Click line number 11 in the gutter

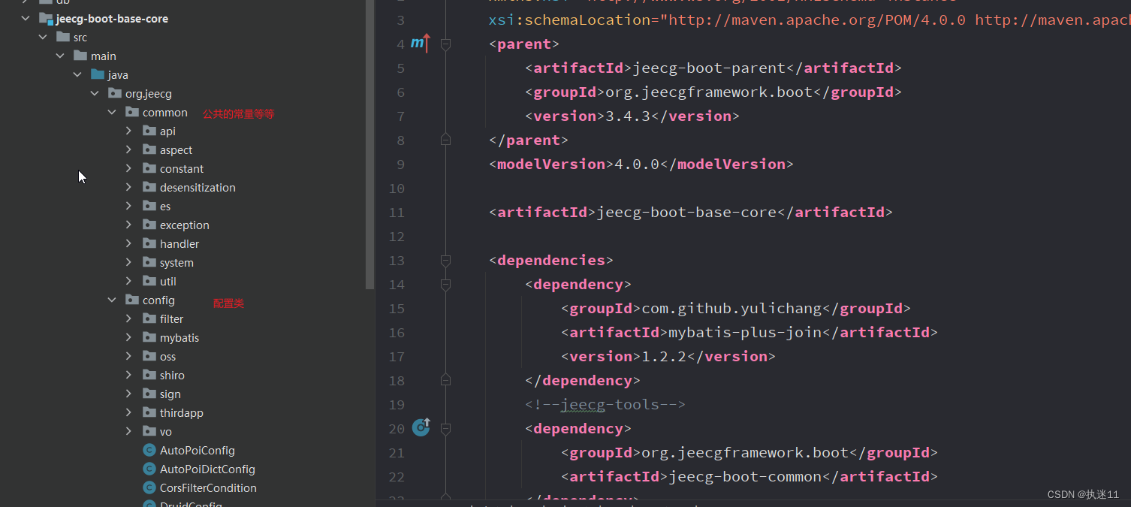(x=397, y=213)
